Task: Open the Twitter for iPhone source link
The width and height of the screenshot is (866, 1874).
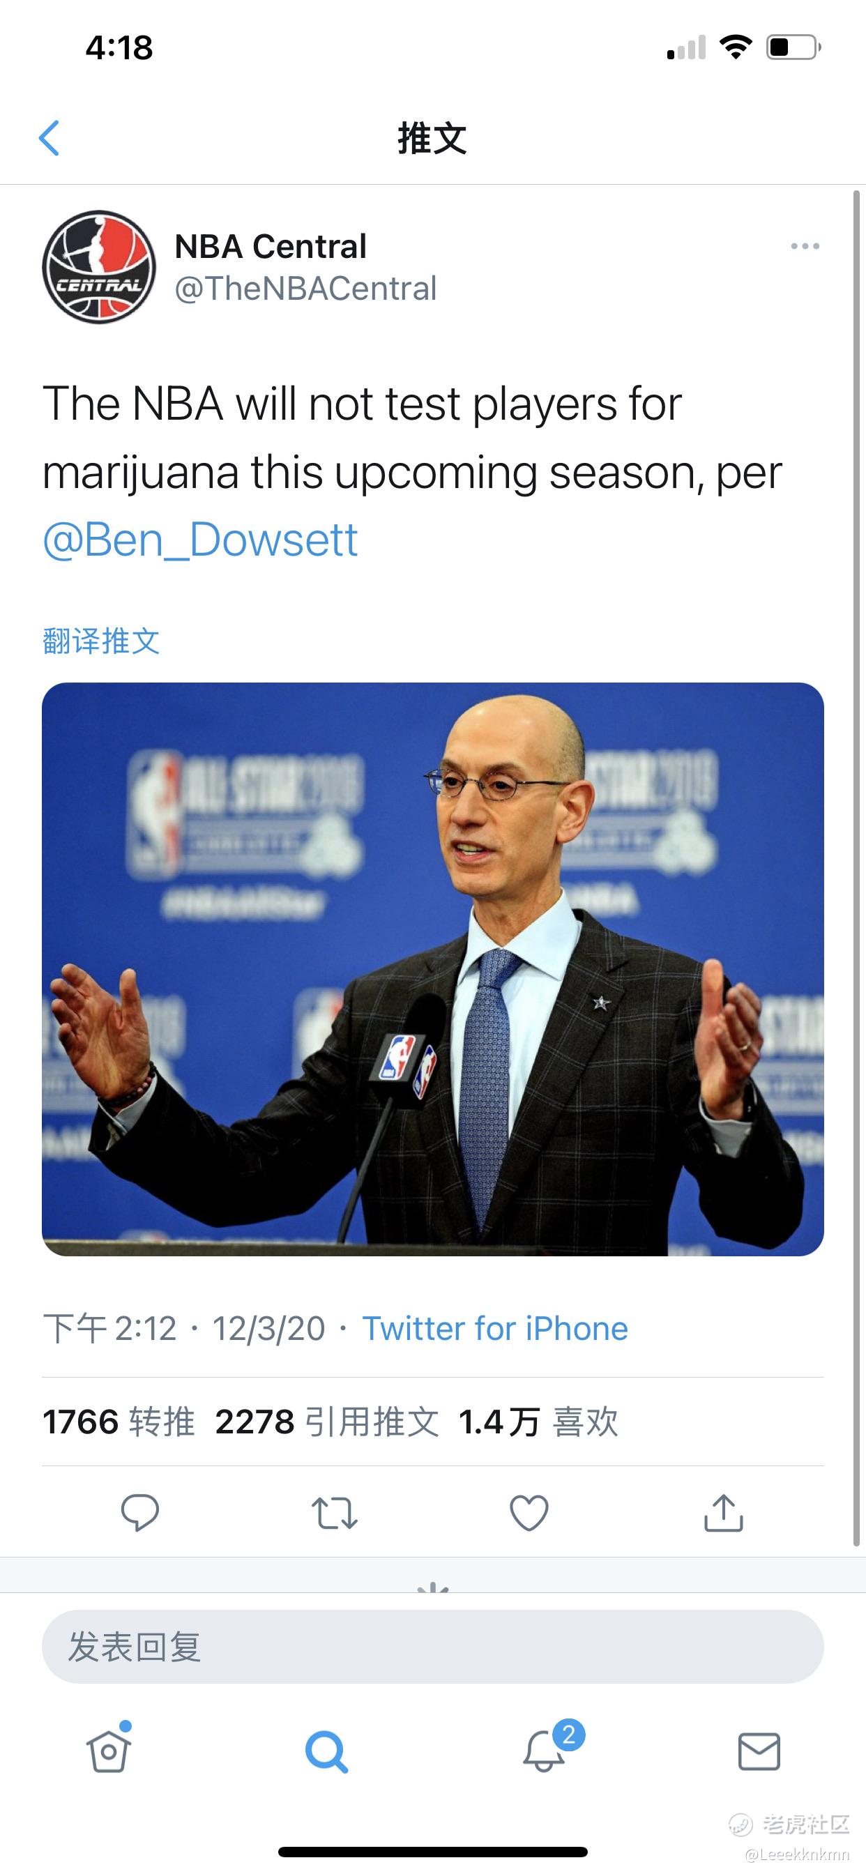Action: [495, 1328]
